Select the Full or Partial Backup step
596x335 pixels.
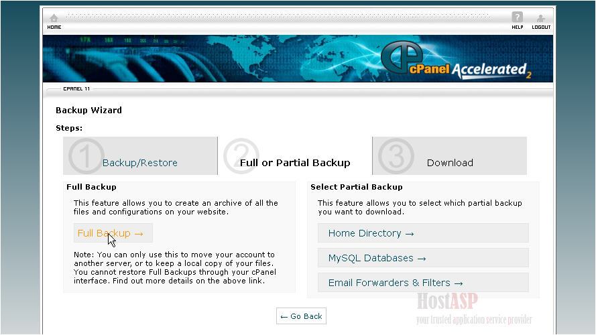point(295,163)
